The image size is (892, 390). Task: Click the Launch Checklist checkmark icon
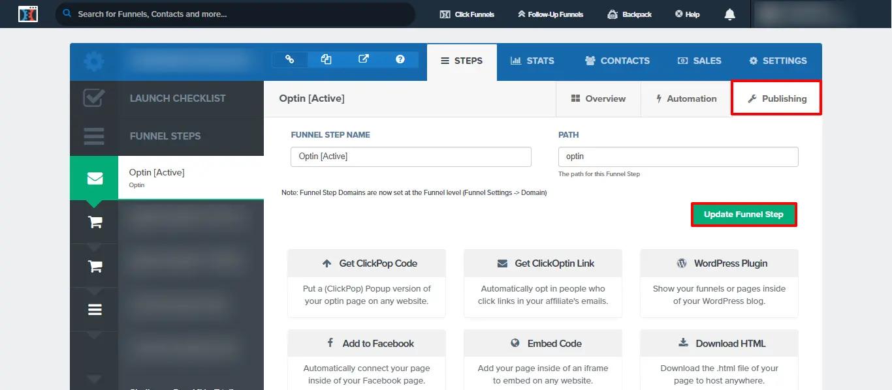pyautogui.click(x=94, y=98)
